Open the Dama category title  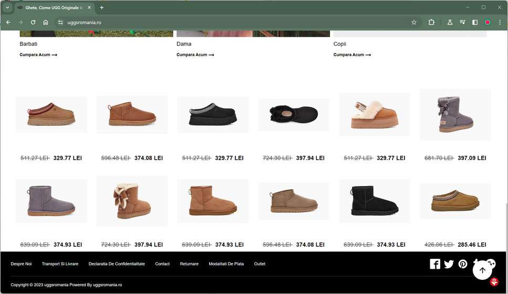tap(184, 44)
